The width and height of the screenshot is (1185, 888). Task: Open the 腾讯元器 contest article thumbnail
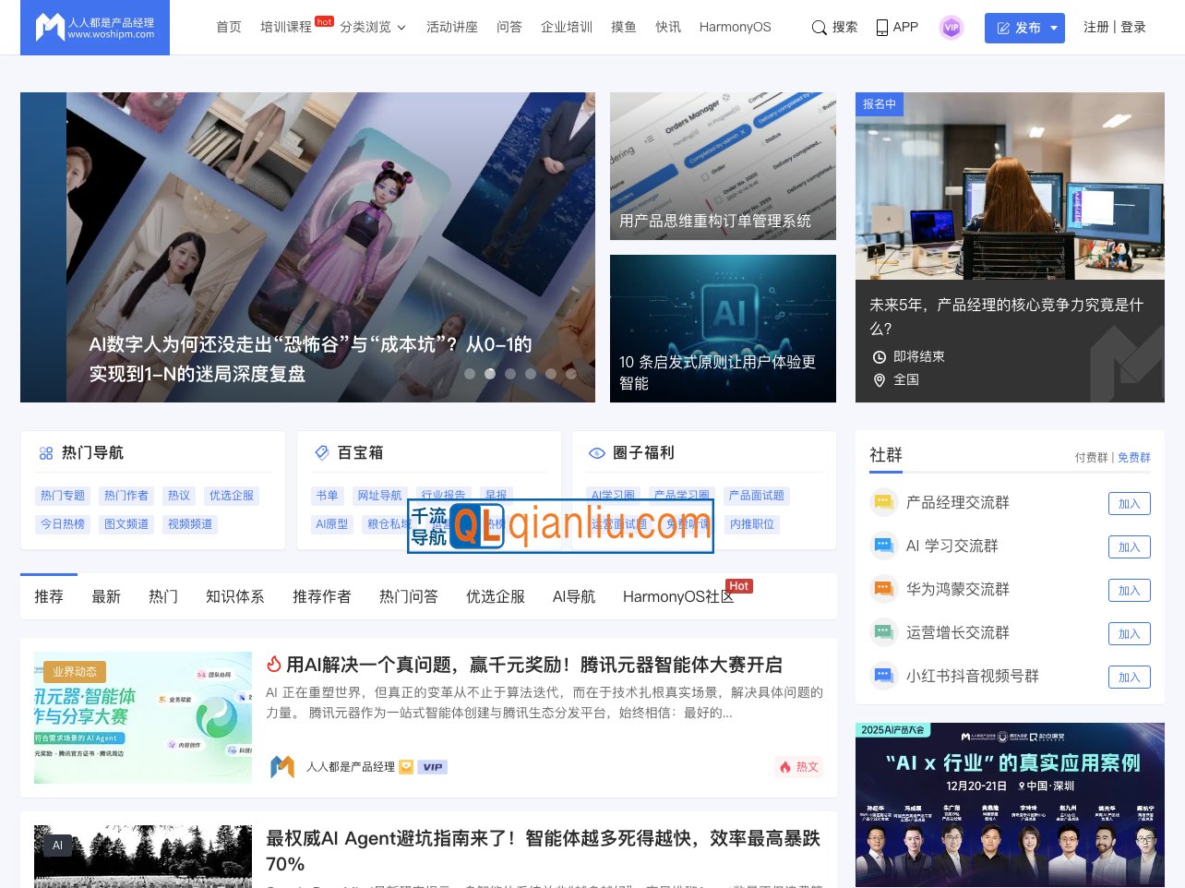[x=142, y=717]
